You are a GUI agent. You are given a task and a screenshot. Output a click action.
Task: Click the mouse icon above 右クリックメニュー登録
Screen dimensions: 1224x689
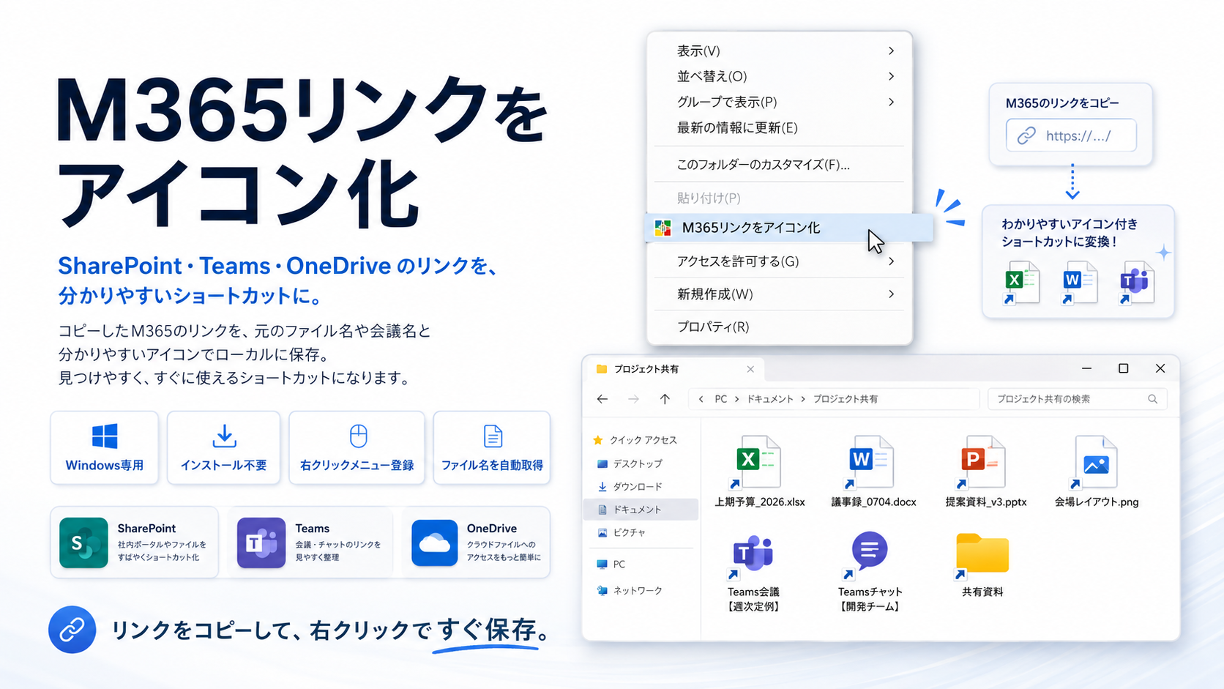coord(358,436)
